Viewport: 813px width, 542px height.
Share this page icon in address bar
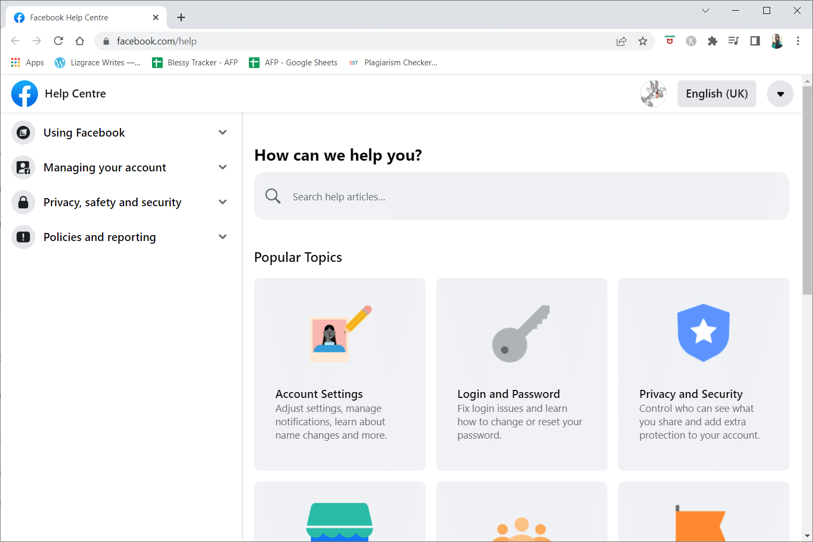pyautogui.click(x=621, y=41)
